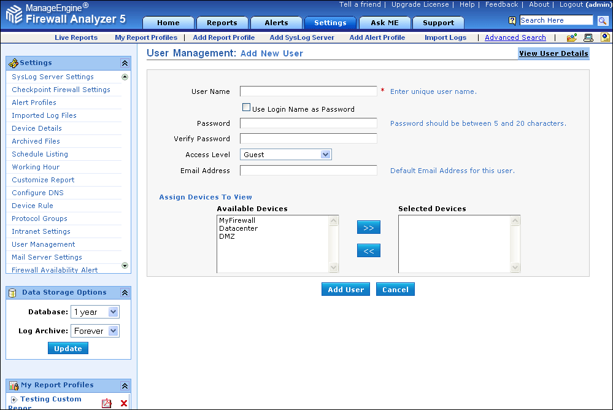Click the Update button
The image size is (613, 410).
(68, 348)
